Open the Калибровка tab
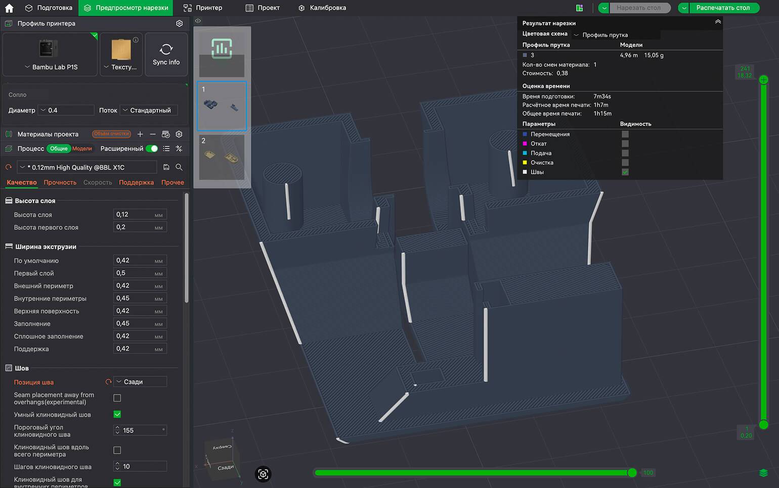Image resolution: width=779 pixels, height=488 pixels. [x=322, y=8]
